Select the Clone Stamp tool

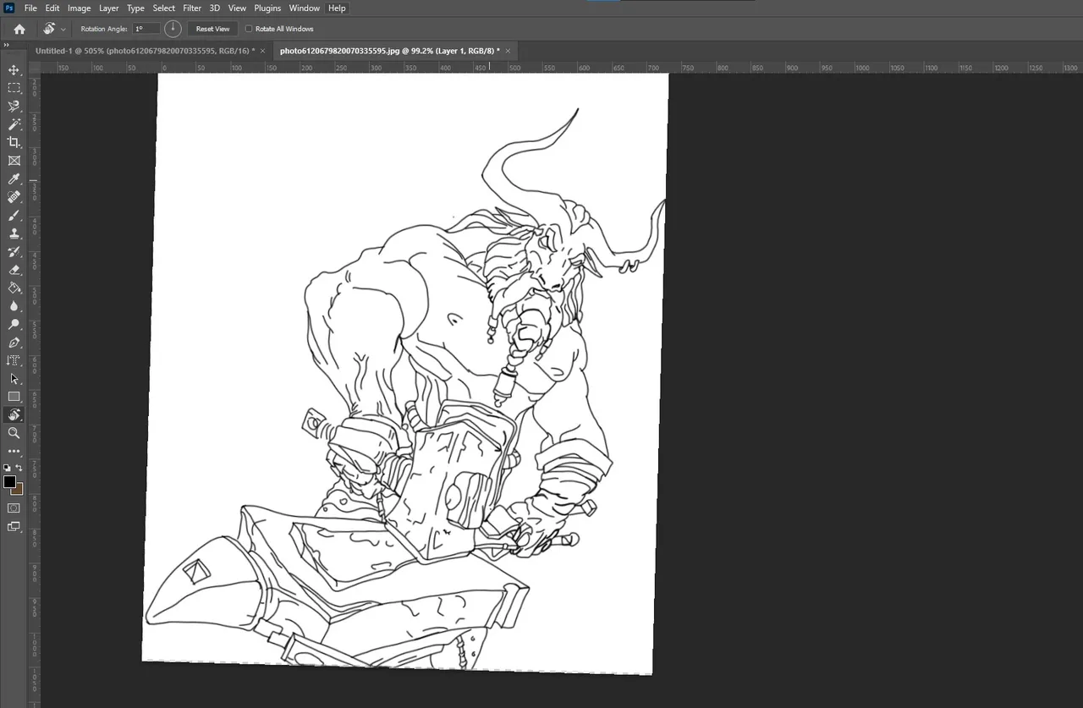pos(14,233)
